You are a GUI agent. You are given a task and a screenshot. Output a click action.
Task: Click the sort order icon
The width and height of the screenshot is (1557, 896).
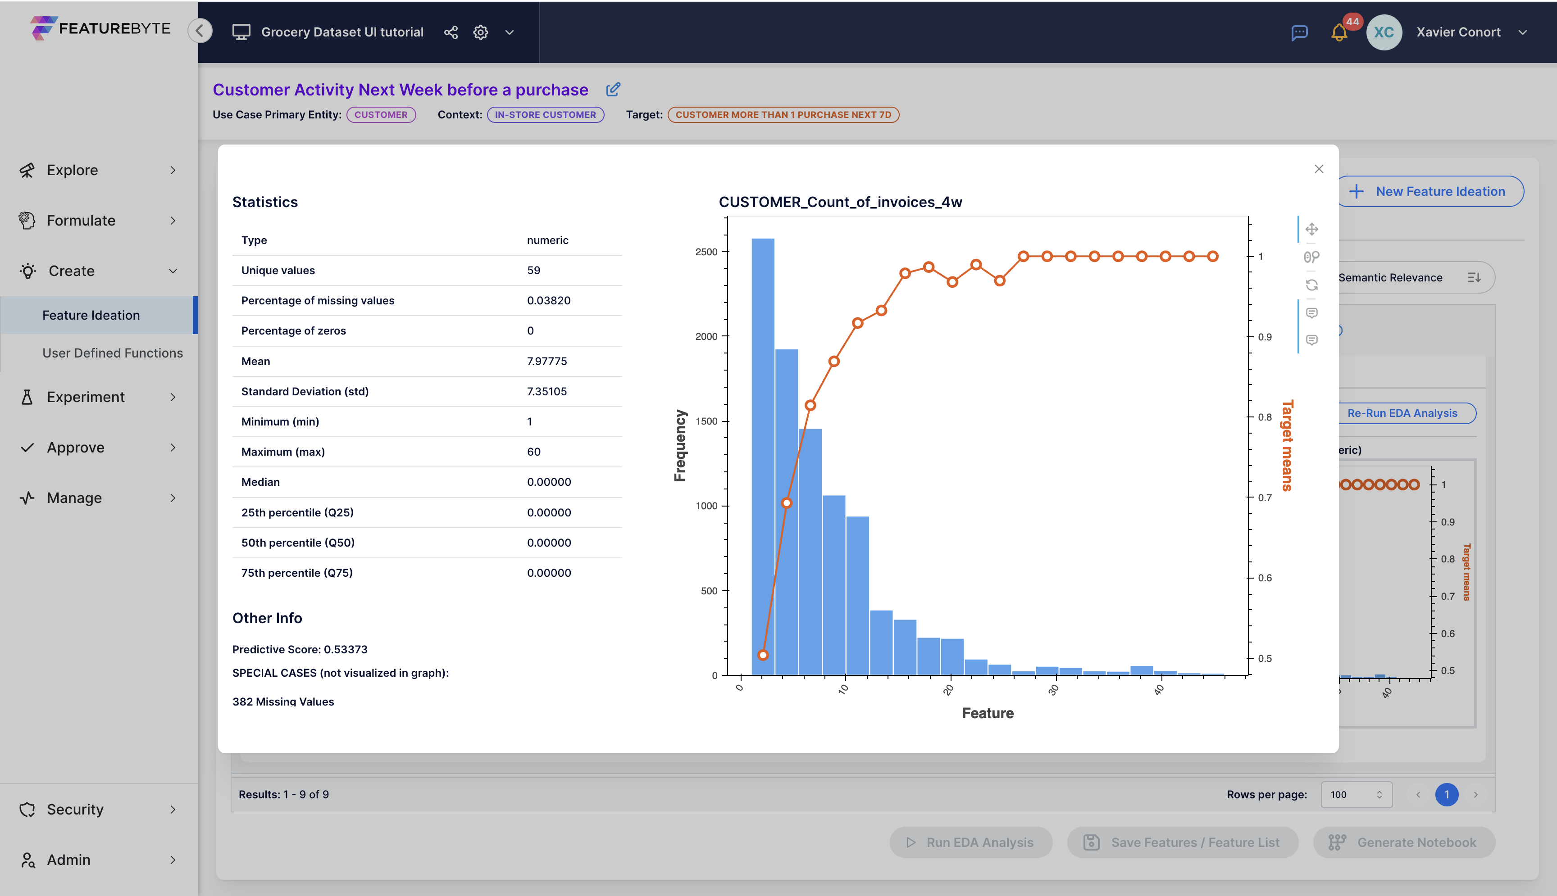(1475, 278)
